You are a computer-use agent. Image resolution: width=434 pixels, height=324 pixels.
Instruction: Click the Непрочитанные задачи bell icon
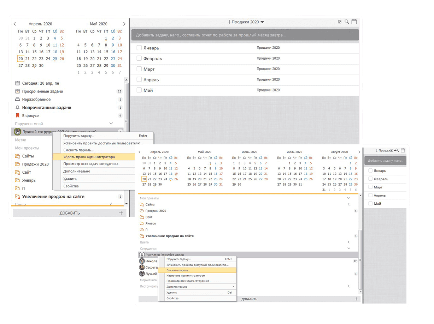click(18, 108)
